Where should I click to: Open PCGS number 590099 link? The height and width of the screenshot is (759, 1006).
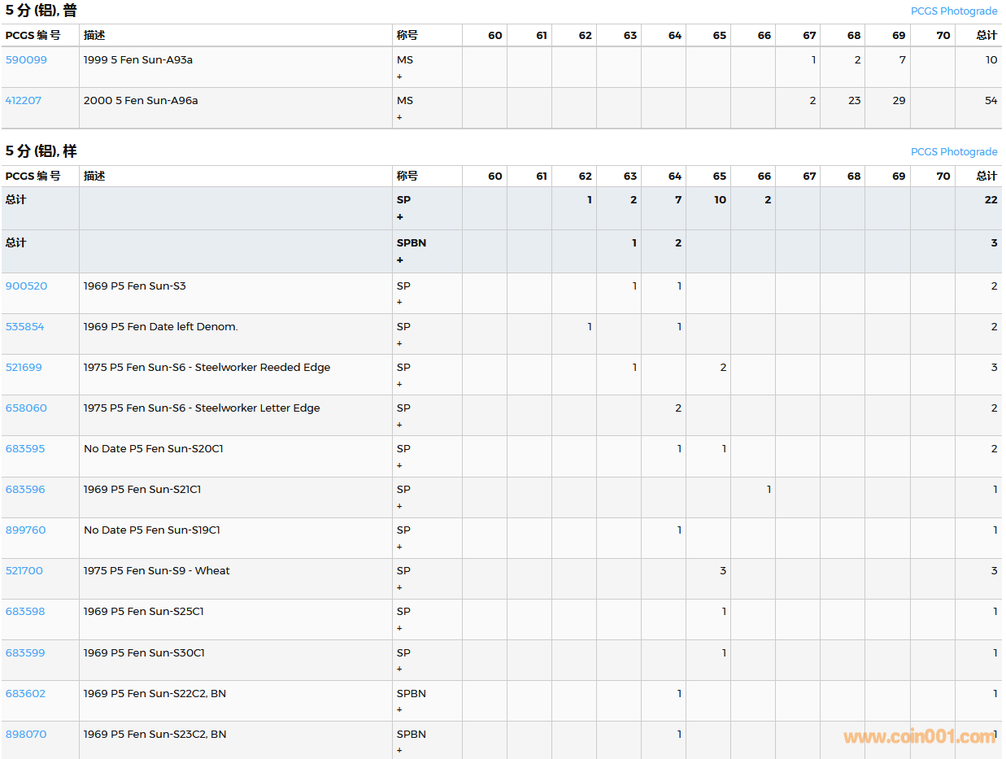pyautogui.click(x=26, y=59)
